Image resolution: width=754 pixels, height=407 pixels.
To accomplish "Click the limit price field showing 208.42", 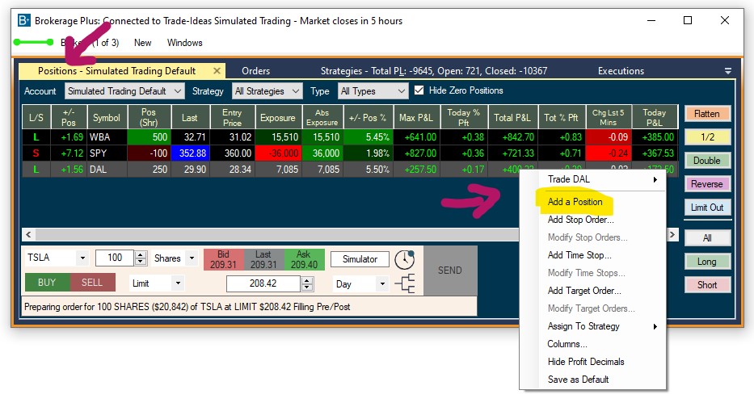I will coord(263,283).
